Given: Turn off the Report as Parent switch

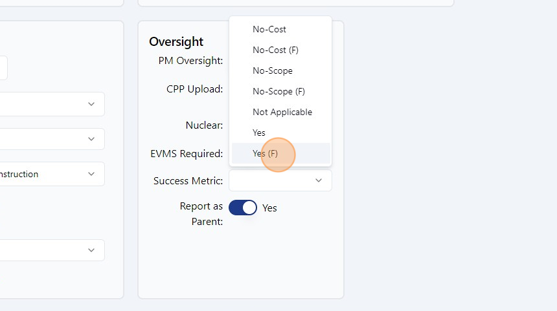Looking at the screenshot, I should 243,208.
